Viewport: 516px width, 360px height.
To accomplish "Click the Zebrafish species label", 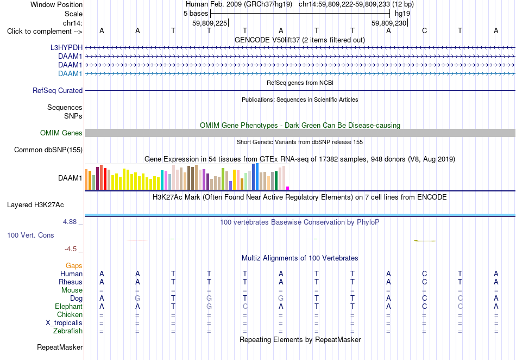I will point(68,331).
